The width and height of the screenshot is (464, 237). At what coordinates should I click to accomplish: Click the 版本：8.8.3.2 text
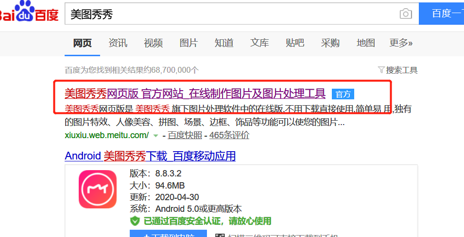[155, 173]
